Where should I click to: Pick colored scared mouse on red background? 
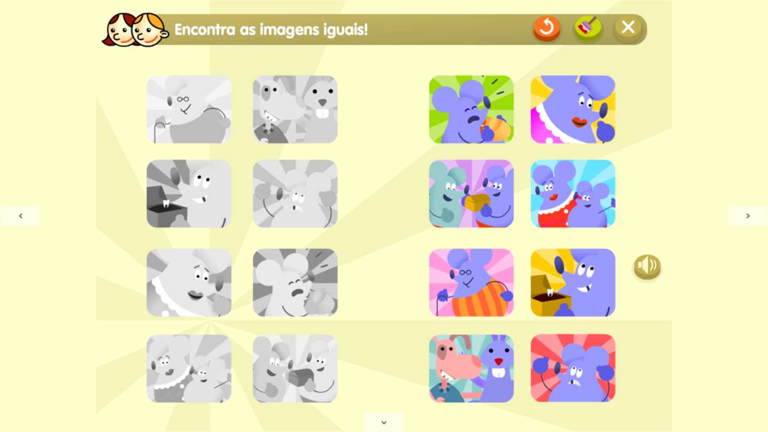[573, 368]
